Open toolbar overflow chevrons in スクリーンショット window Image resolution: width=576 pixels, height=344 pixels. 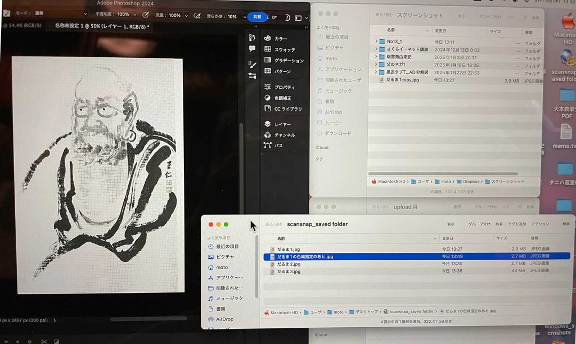[x=525, y=17]
